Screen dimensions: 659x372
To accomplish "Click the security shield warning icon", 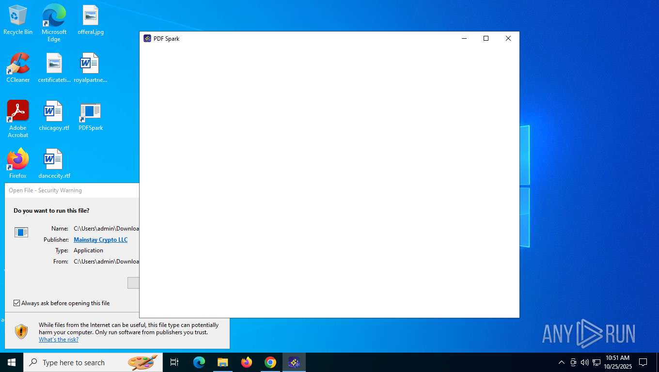I will point(21,332).
